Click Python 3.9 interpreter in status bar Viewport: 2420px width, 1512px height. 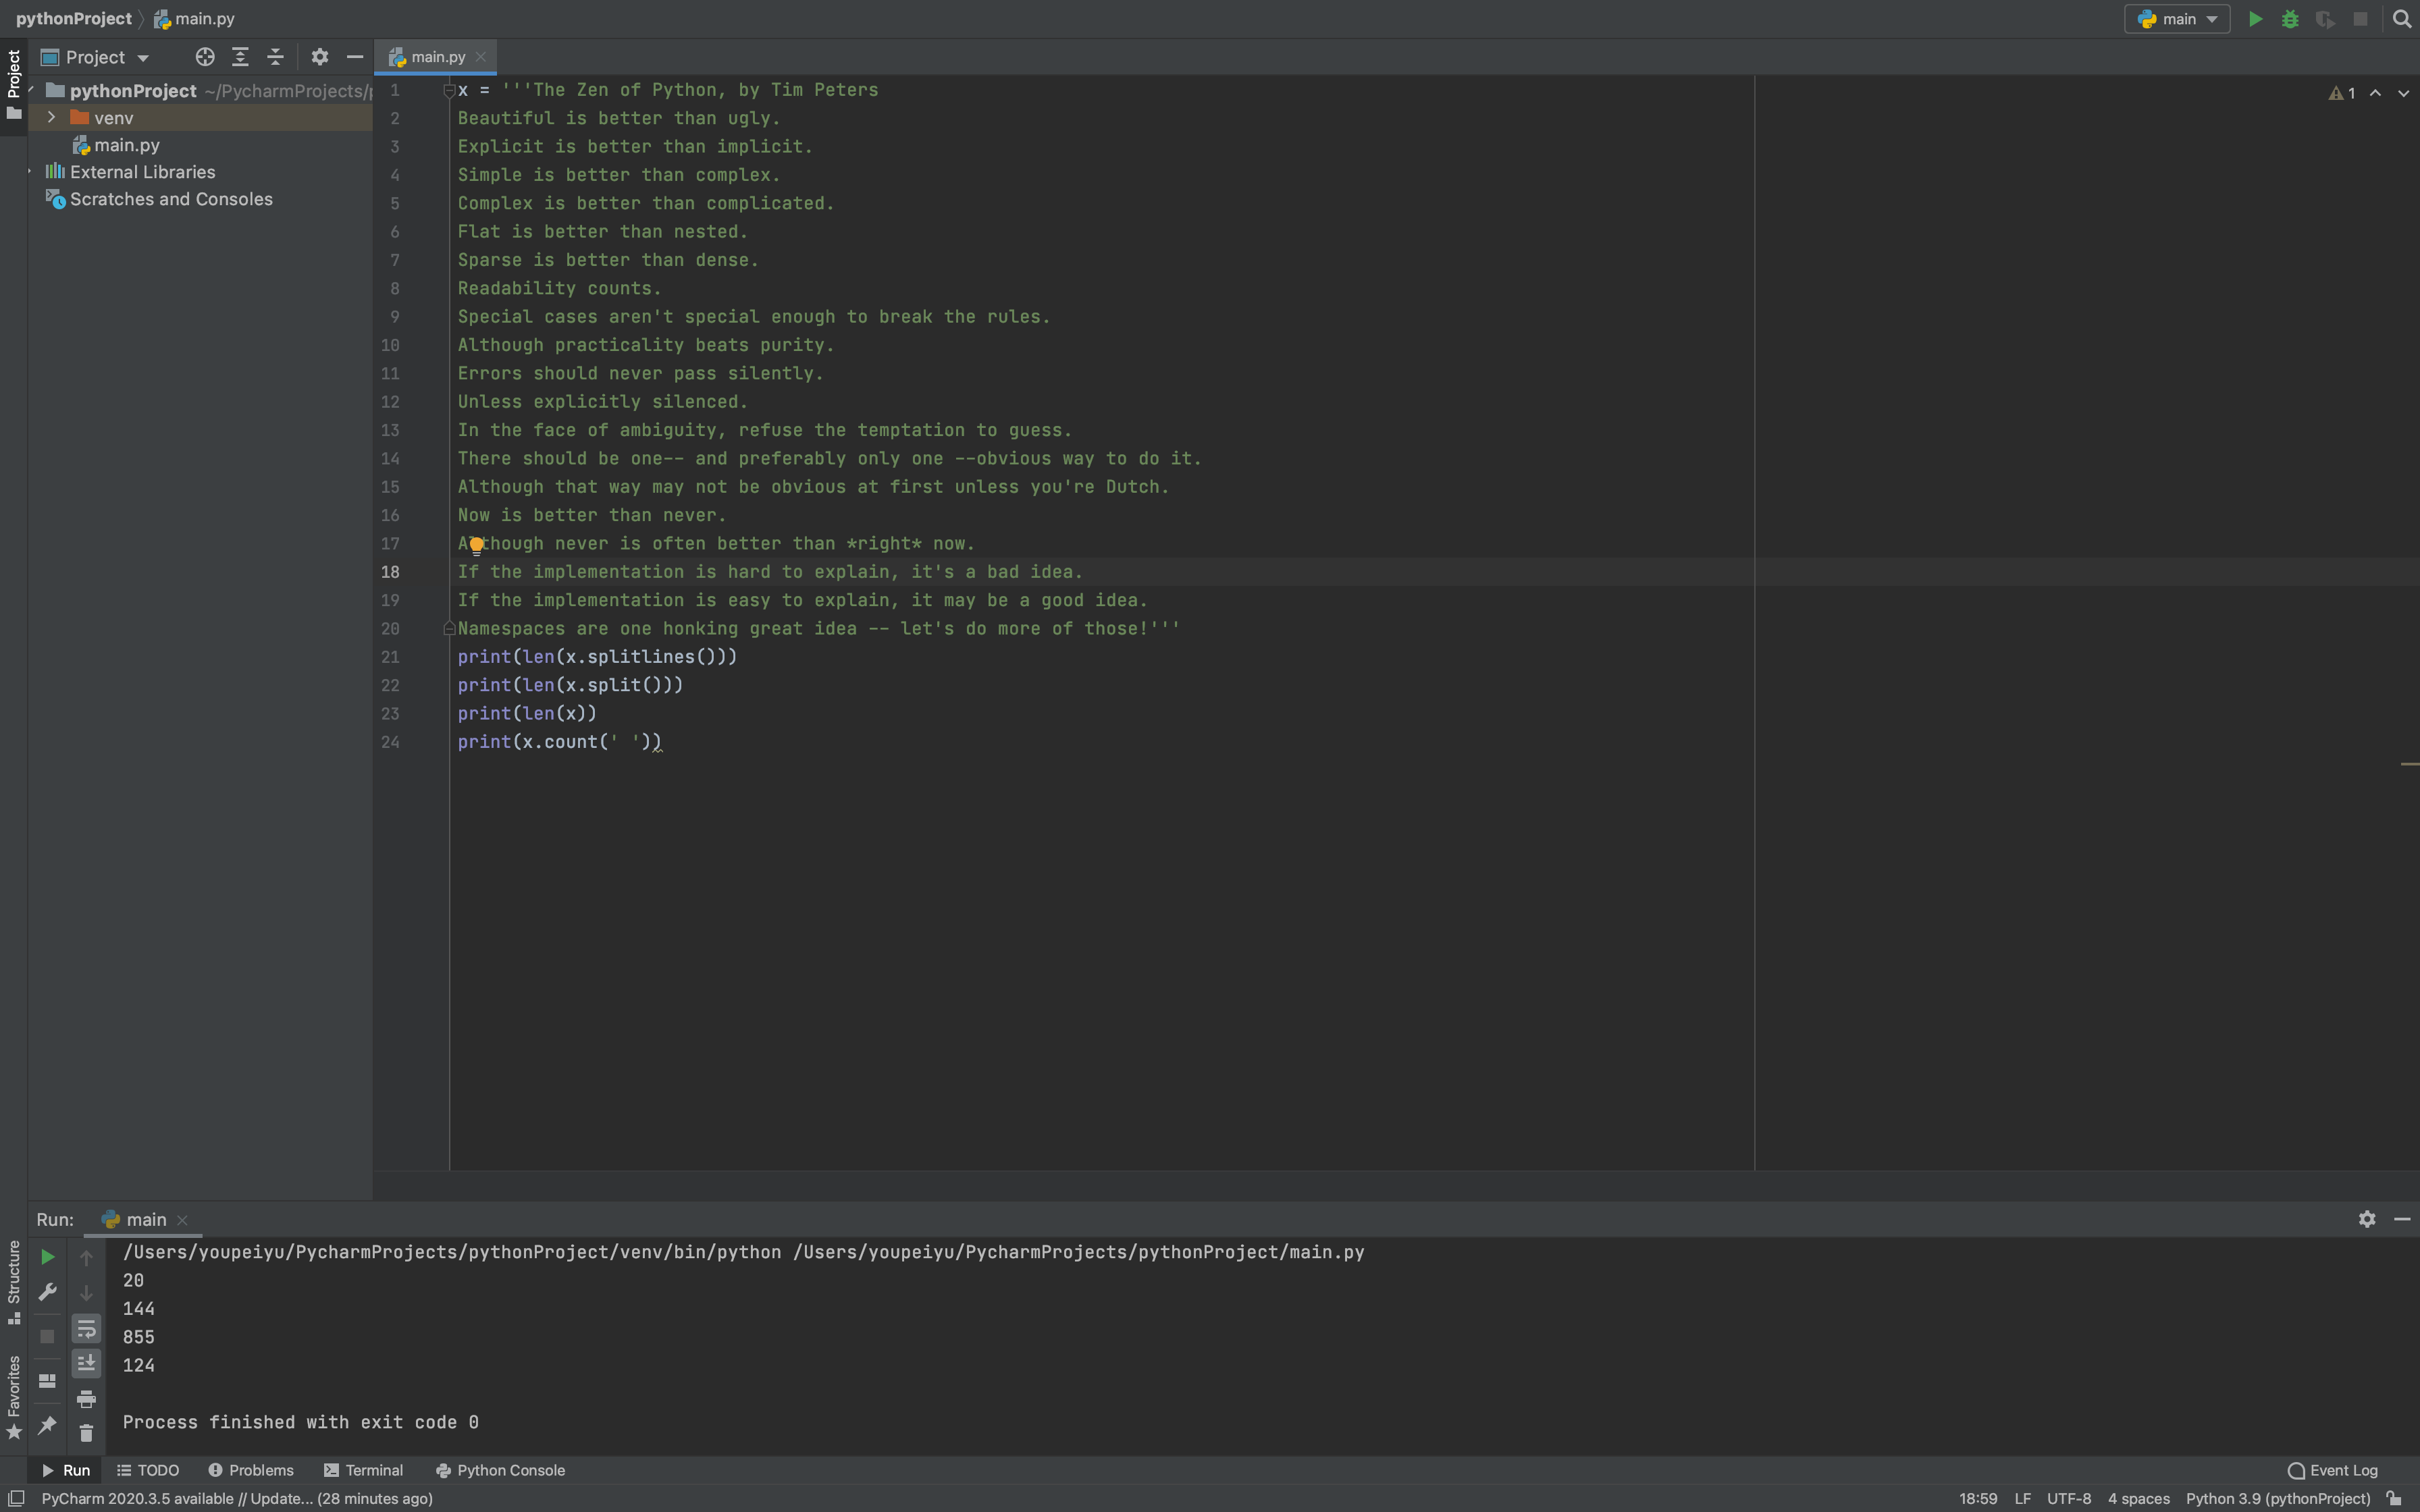[2277, 1498]
